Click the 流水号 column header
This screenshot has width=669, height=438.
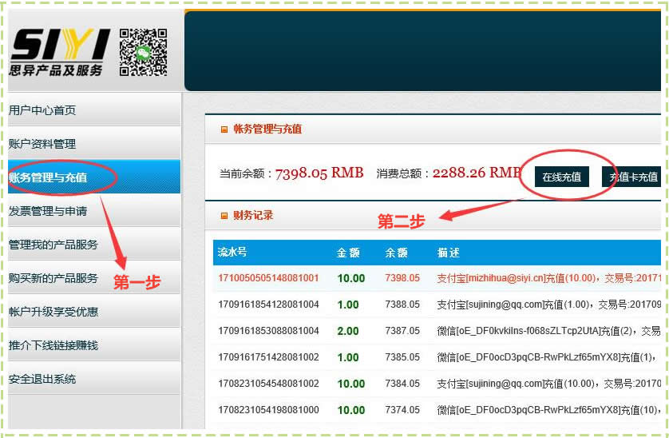232,253
